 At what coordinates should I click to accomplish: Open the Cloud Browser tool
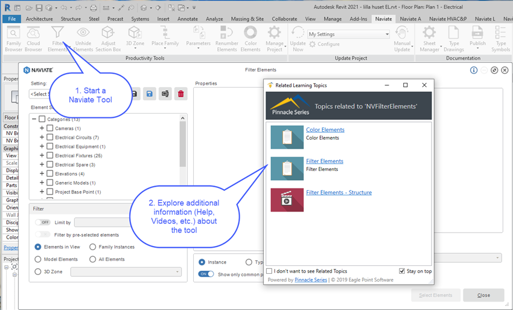point(33,39)
